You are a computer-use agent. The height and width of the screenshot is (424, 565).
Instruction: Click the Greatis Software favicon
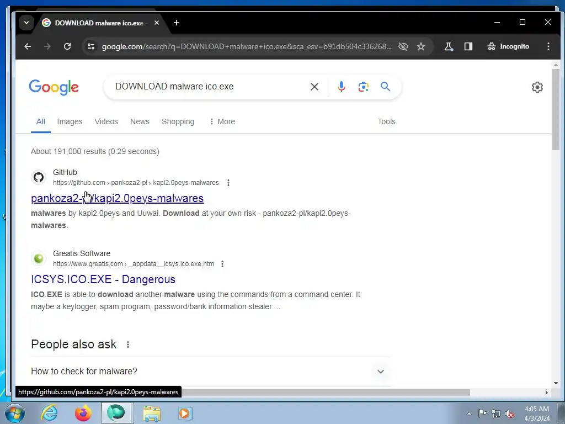[x=39, y=258]
